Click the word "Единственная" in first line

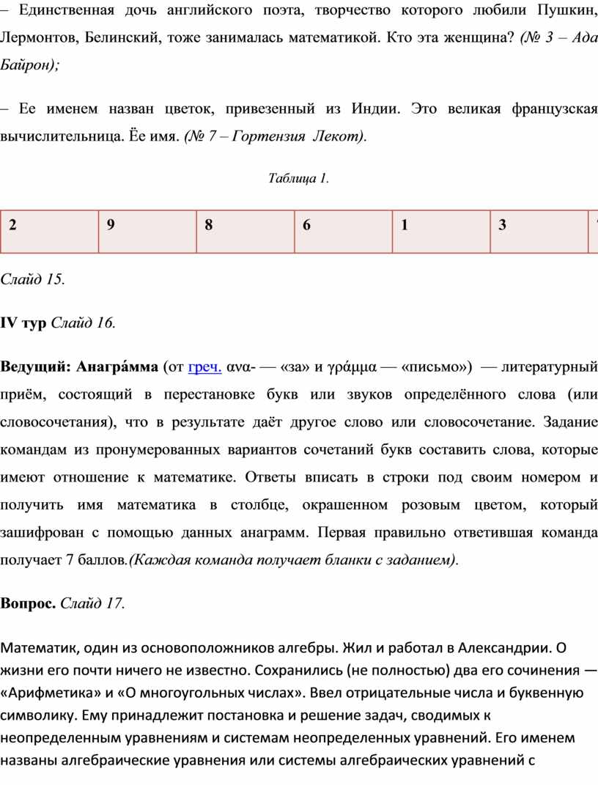tap(67, 10)
